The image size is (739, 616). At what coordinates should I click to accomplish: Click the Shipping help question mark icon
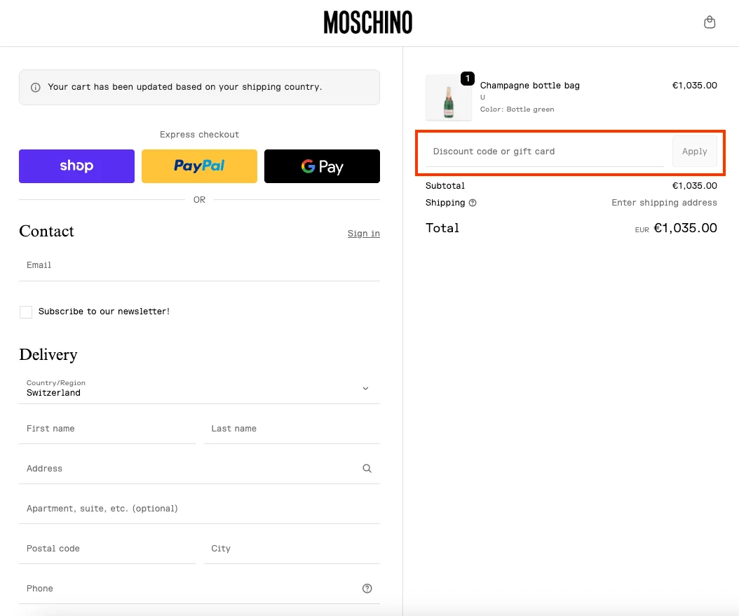[x=473, y=203]
